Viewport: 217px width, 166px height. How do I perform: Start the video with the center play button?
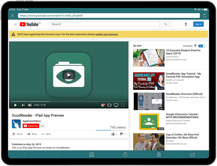click(x=69, y=75)
